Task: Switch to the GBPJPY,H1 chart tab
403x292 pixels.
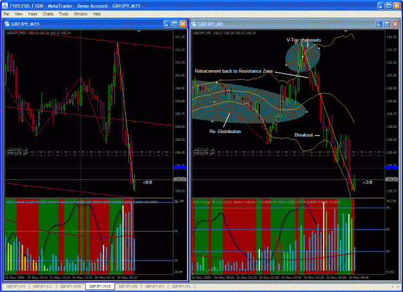Action: tap(43, 286)
